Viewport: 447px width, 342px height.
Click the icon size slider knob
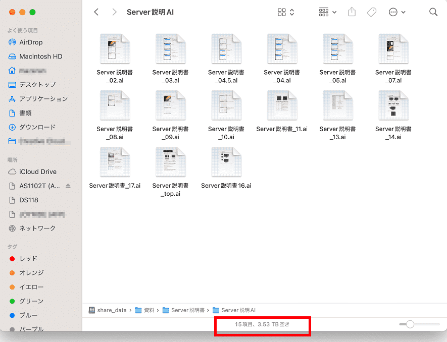point(410,324)
